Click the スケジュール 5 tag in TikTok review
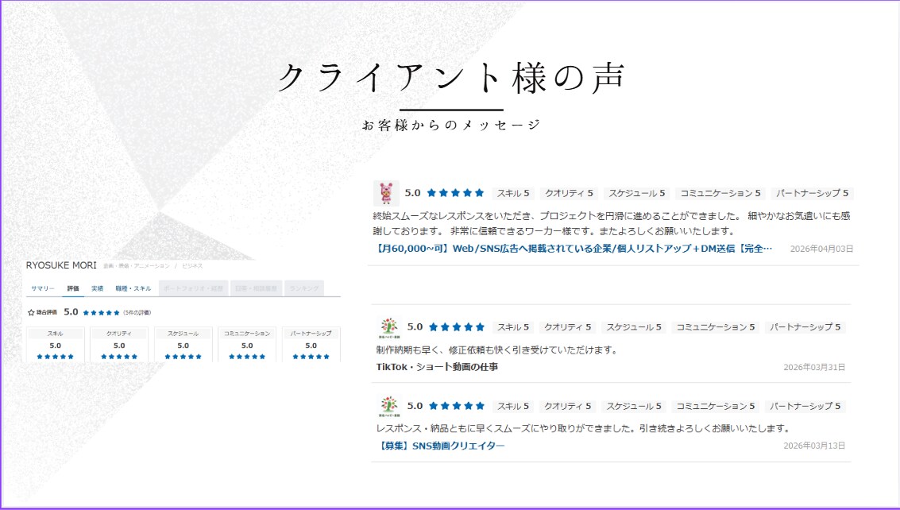Image resolution: width=900 pixels, height=510 pixels. [x=634, y=327]
